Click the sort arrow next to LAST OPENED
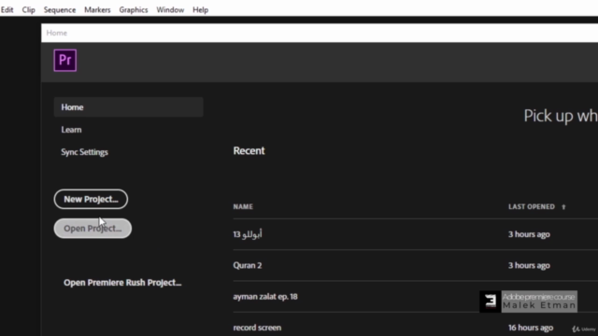The height and width of the screenshot is (336, 598). click(563, 207)
